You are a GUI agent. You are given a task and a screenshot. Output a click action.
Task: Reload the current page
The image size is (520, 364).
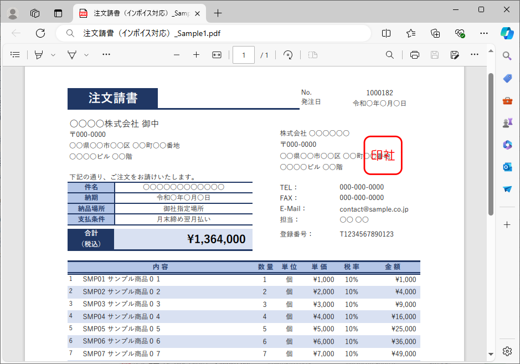tap(40, 33)
